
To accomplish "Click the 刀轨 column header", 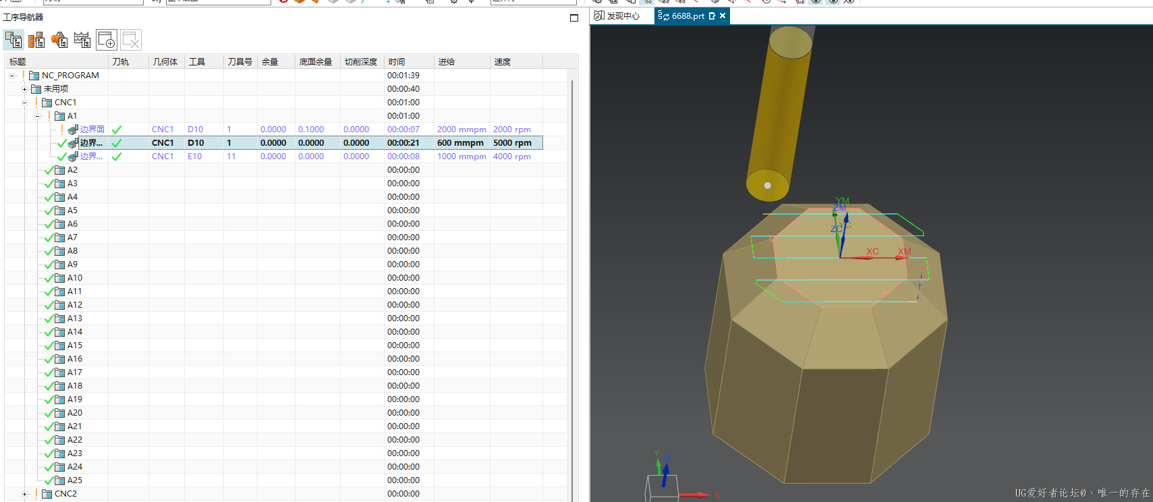I will (x=128, y=62).
